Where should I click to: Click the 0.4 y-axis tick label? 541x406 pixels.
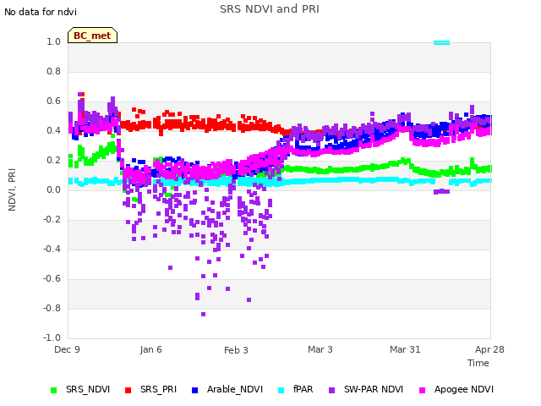click(x=53, y=130)
